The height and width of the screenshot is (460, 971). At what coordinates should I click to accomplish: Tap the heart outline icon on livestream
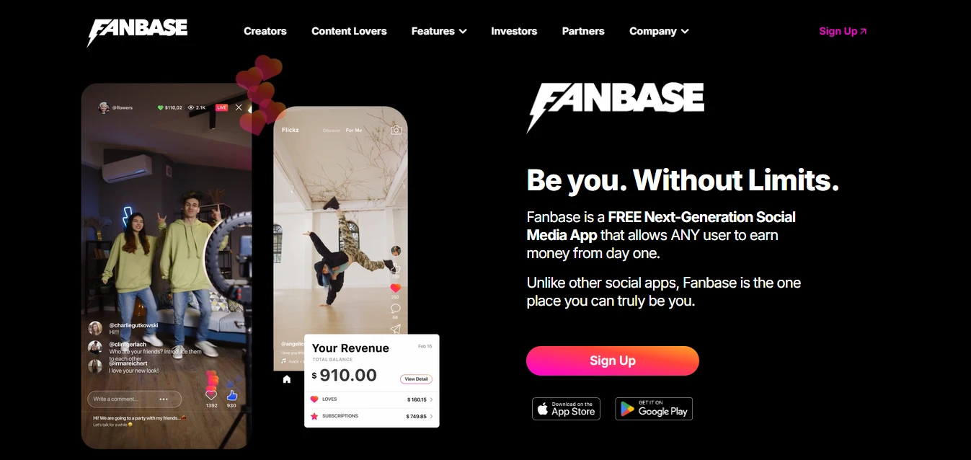click(211, 395)
